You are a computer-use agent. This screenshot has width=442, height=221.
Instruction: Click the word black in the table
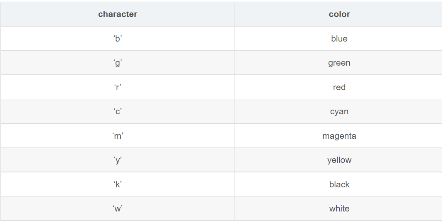(339, 184)
